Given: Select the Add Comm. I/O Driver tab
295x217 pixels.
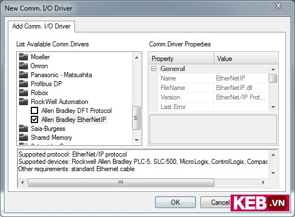Looking at the screenshot, I should 41,26.
